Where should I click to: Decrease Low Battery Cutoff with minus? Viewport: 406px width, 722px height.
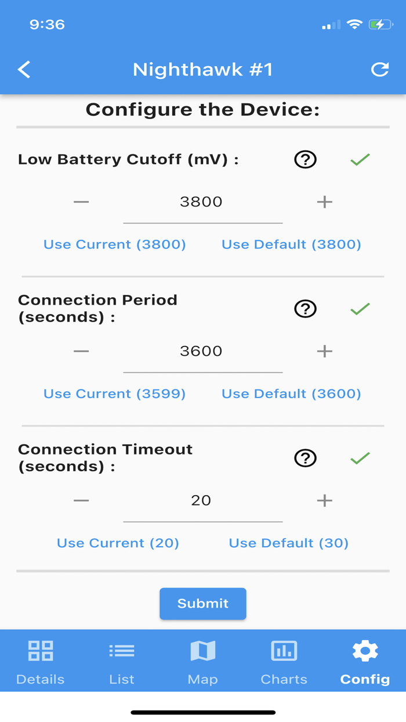(81, 202)
